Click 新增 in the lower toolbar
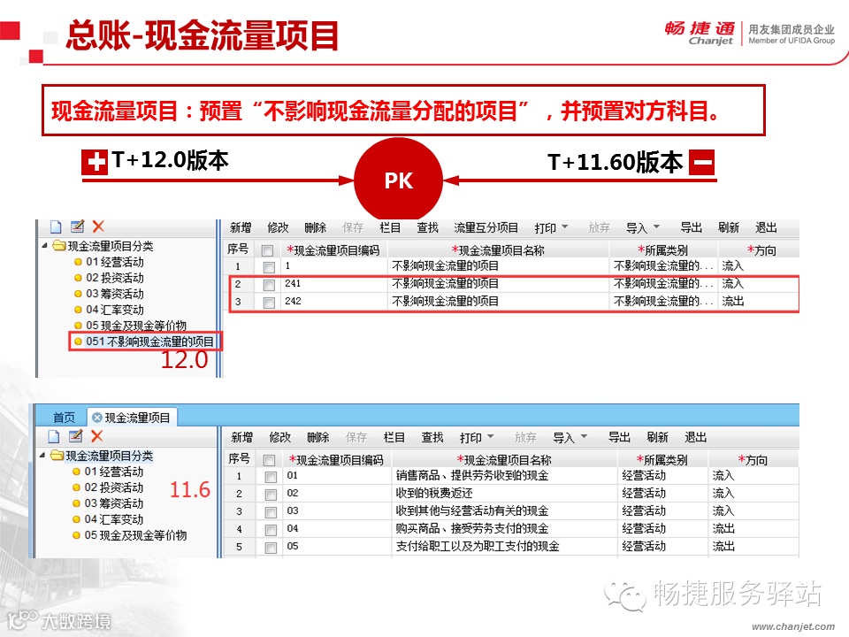Image resolution: width=849 pixels, height=637 pixels. pos(241,437)
